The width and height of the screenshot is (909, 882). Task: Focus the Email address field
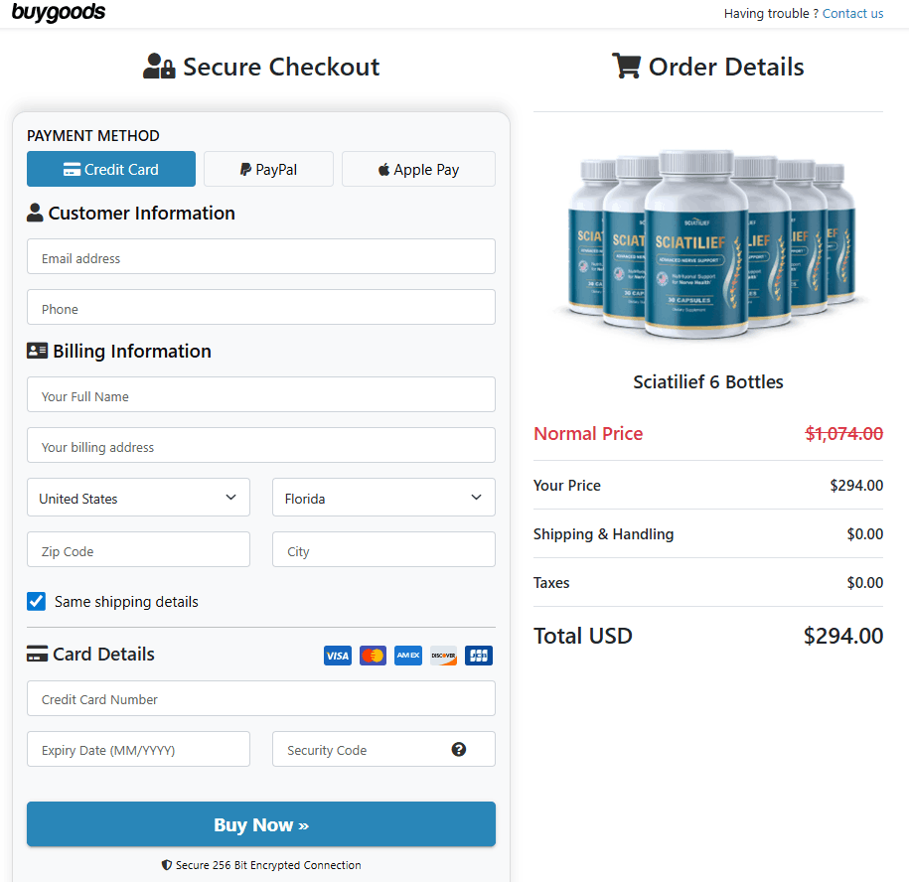click(260, 256)
